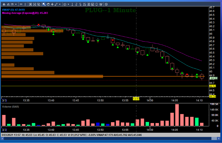Switch to 5 minute timeframe

click(x=80, y=4)
